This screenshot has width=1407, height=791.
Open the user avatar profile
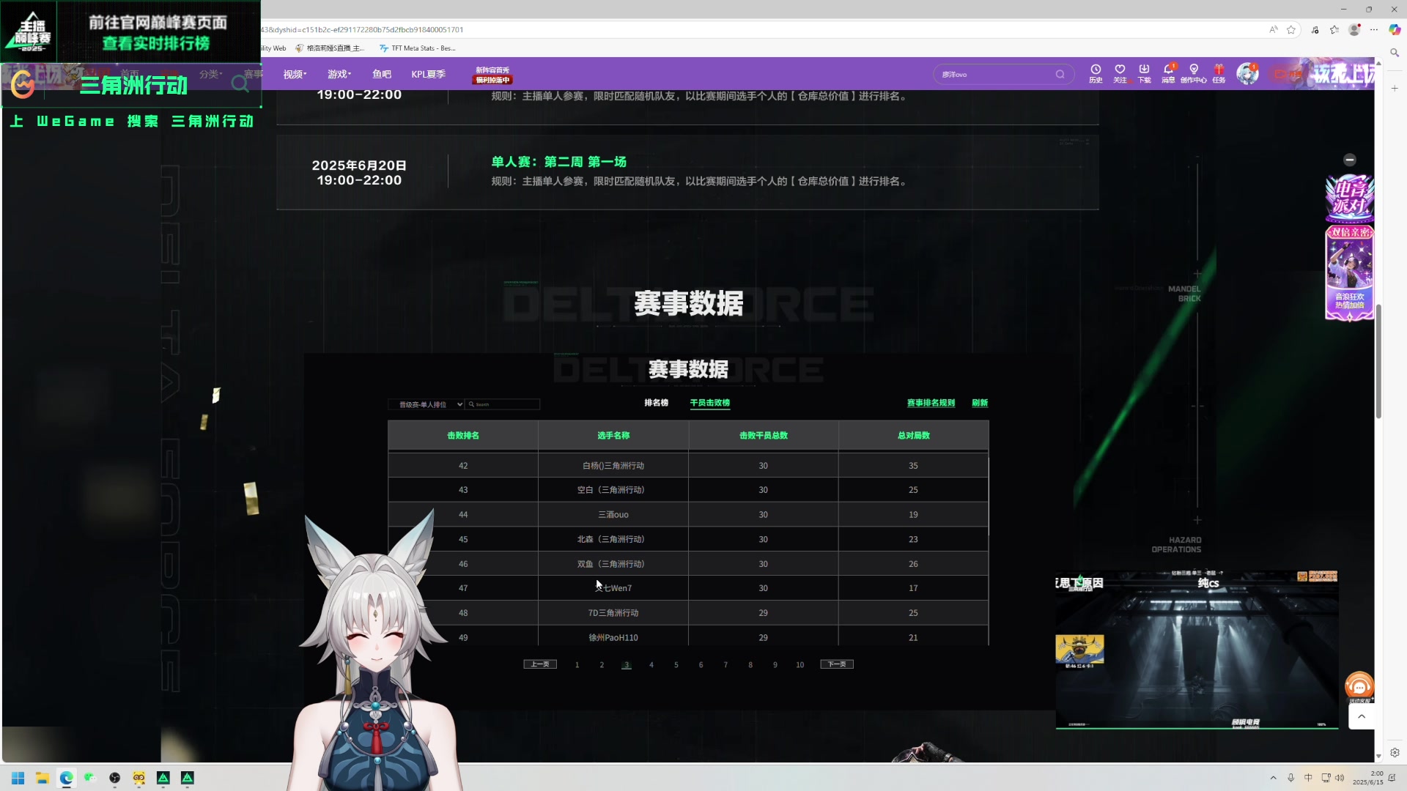tap(1247, 73)
